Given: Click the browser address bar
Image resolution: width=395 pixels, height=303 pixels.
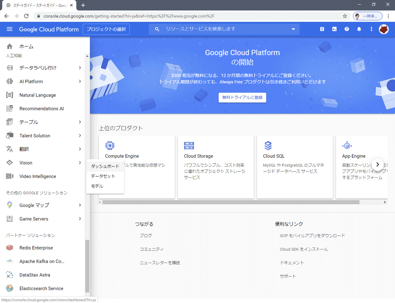Looking at the screenshot, I should (192, 16).
